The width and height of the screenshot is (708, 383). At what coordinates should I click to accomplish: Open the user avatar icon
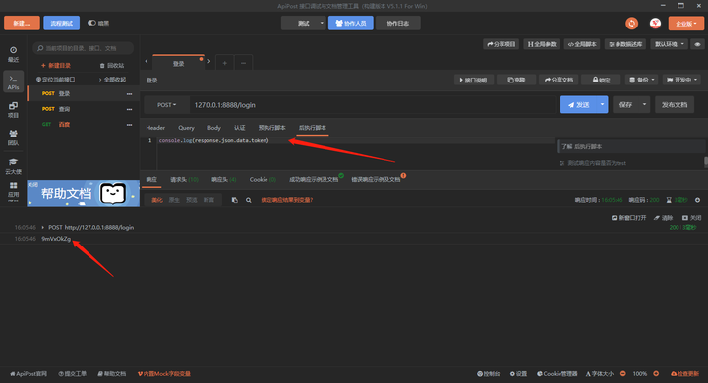tap(655, 23)
